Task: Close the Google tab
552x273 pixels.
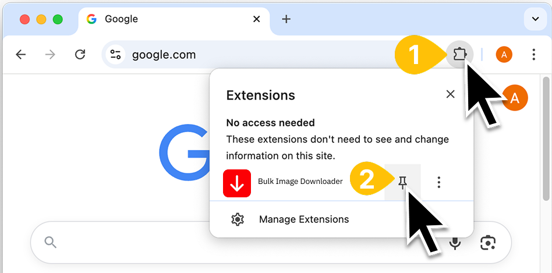Action: [x=257, y=19]
